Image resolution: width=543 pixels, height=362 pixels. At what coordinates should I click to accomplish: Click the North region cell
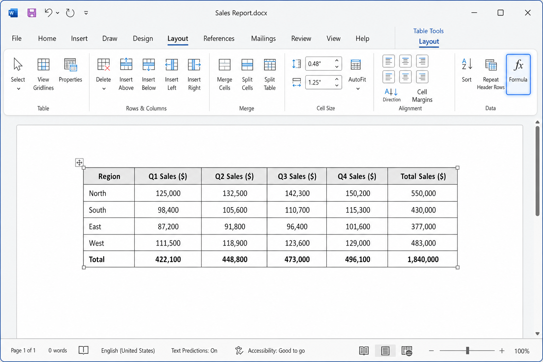109,193
